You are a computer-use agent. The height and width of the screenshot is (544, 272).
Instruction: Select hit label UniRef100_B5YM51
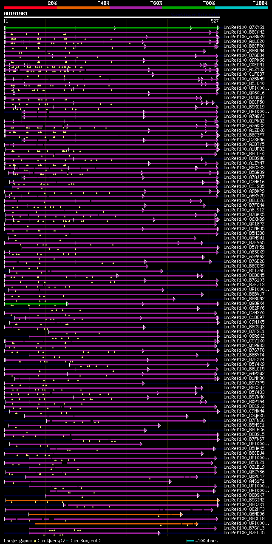click(x=244, y=248)
